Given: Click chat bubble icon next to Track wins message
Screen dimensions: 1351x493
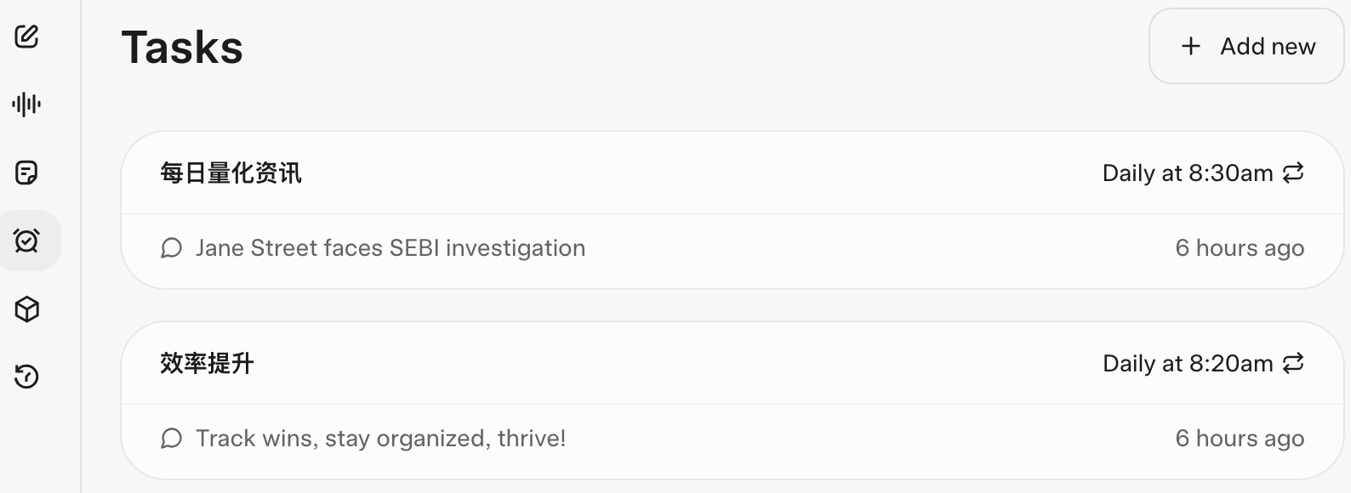Looking at the screenshot, I should pos(172,439).
